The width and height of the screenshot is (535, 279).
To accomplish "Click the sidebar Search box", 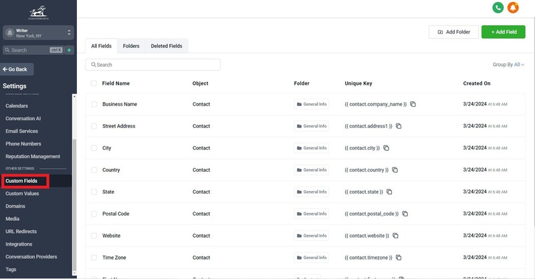I will point(33,50).
